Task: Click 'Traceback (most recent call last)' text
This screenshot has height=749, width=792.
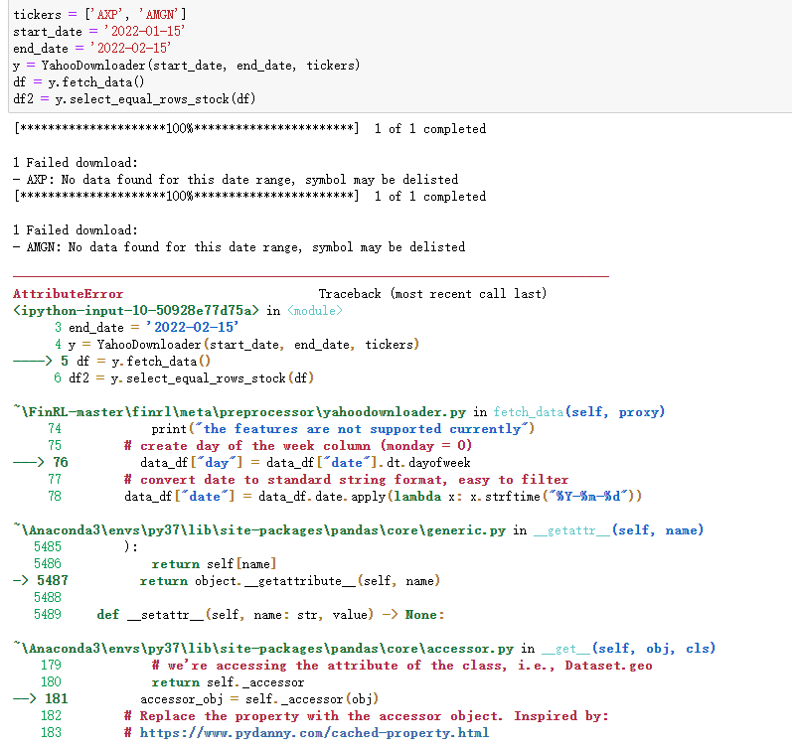Action: click(x=432, y=294)
